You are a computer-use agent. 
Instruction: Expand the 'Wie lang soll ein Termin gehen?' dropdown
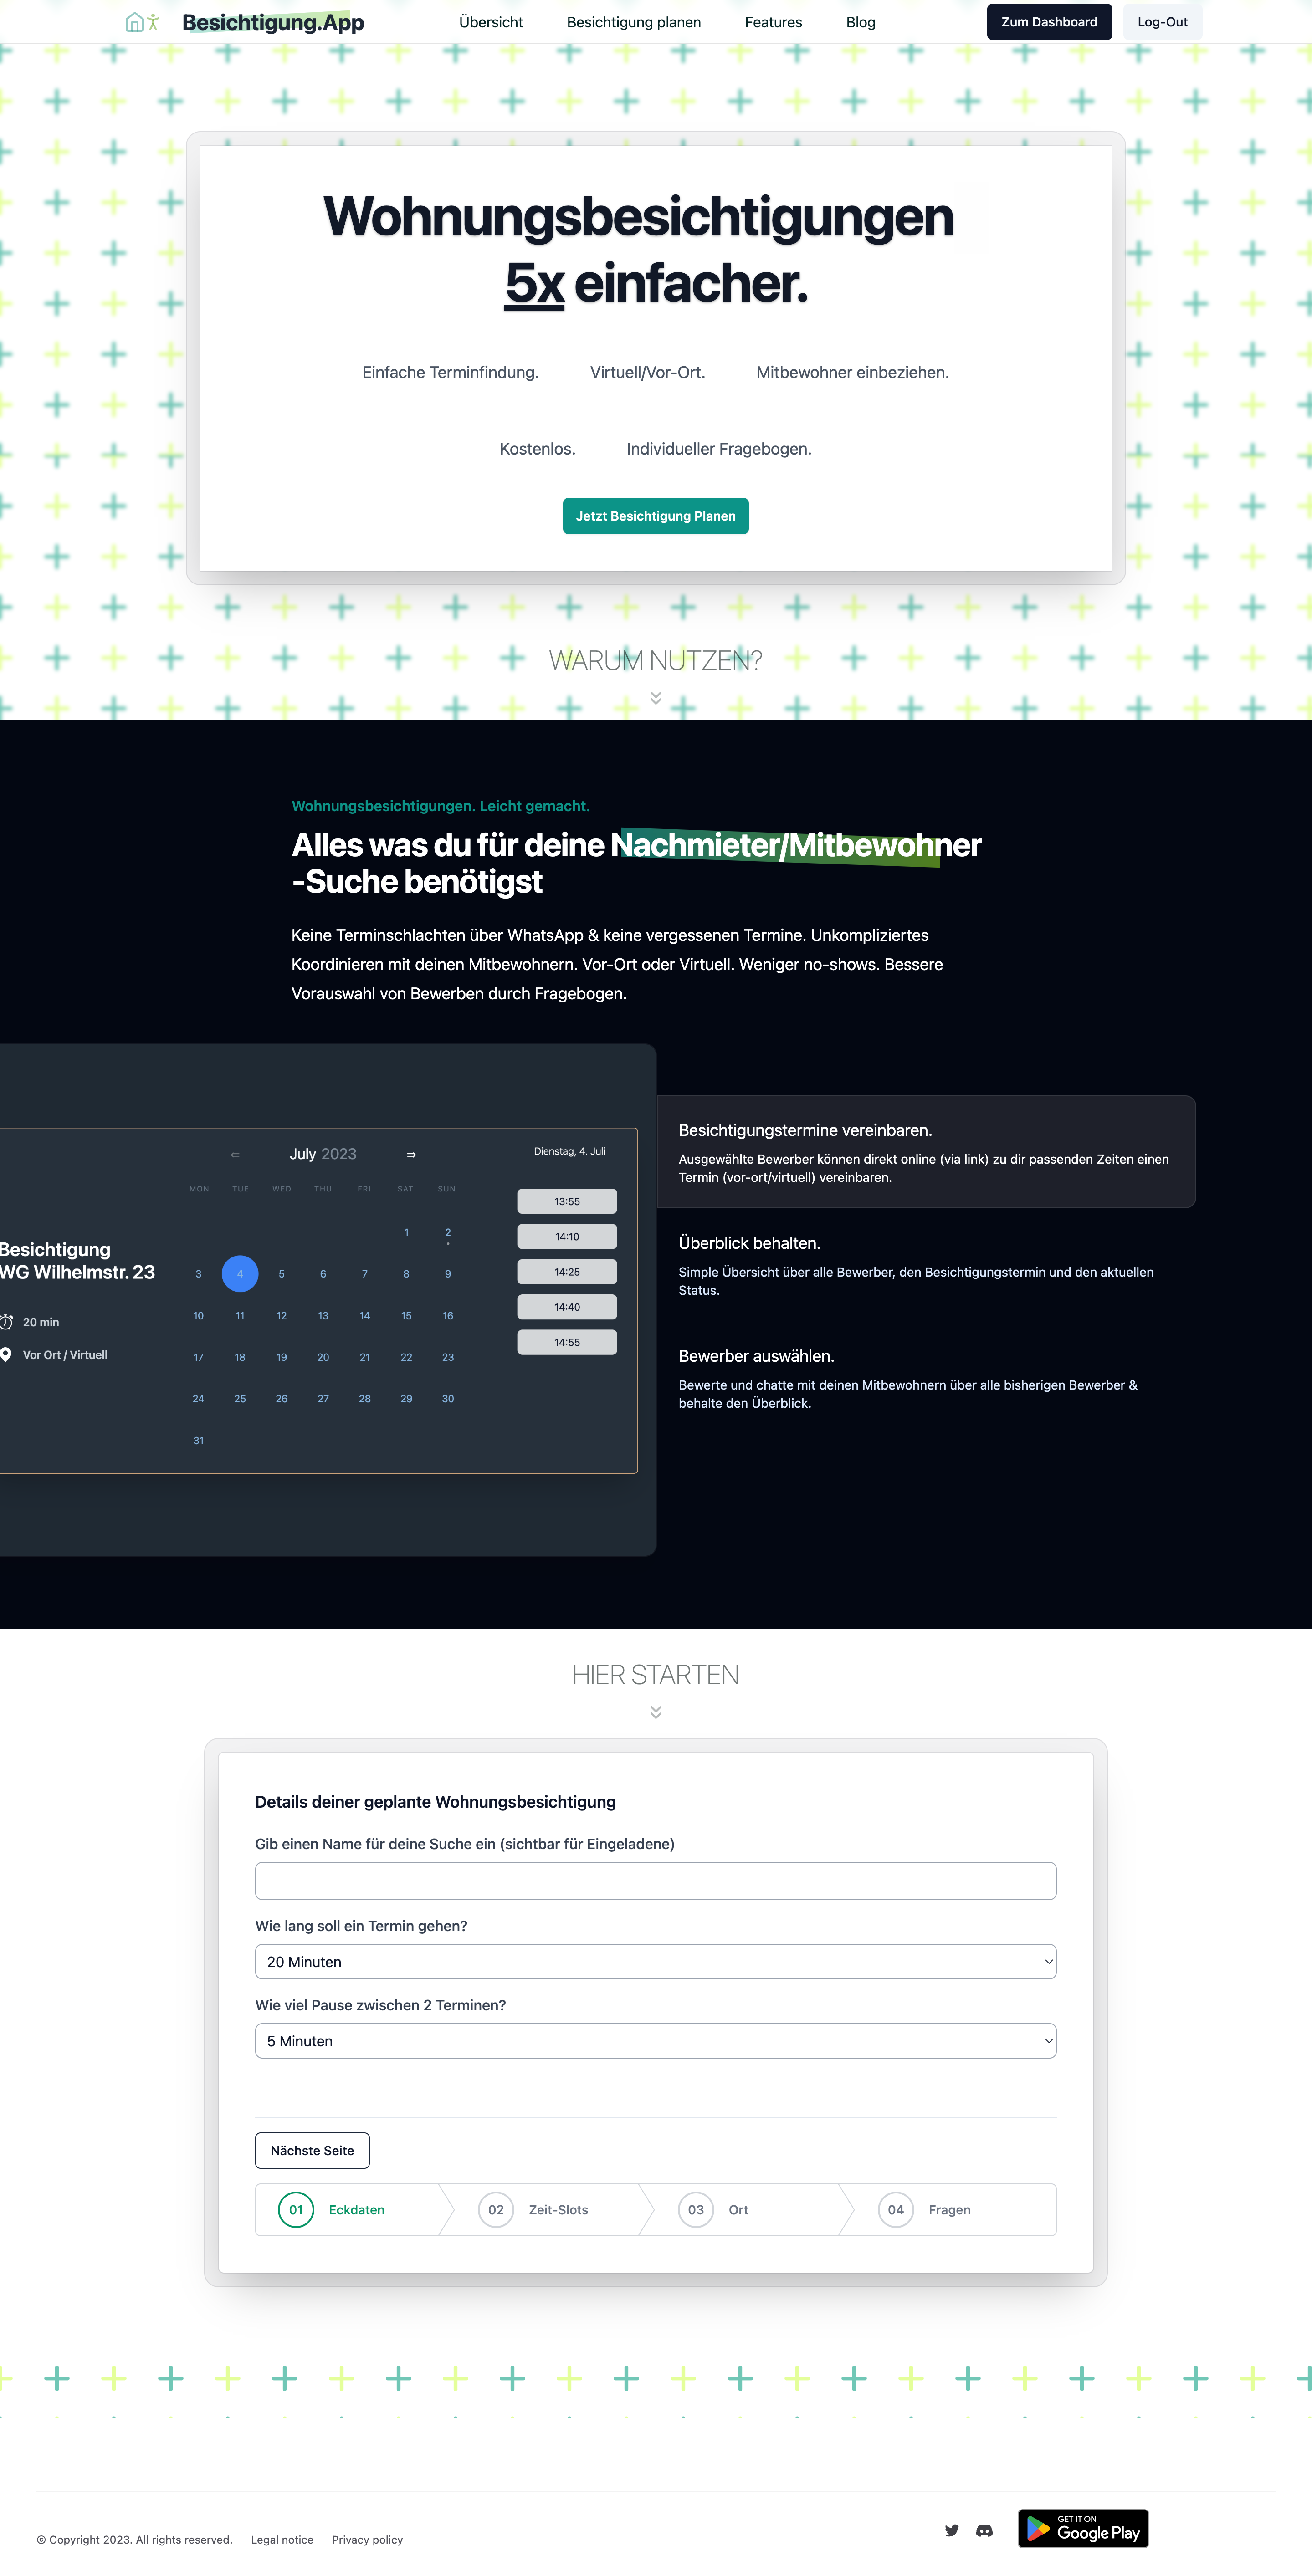coord(656,1960)
